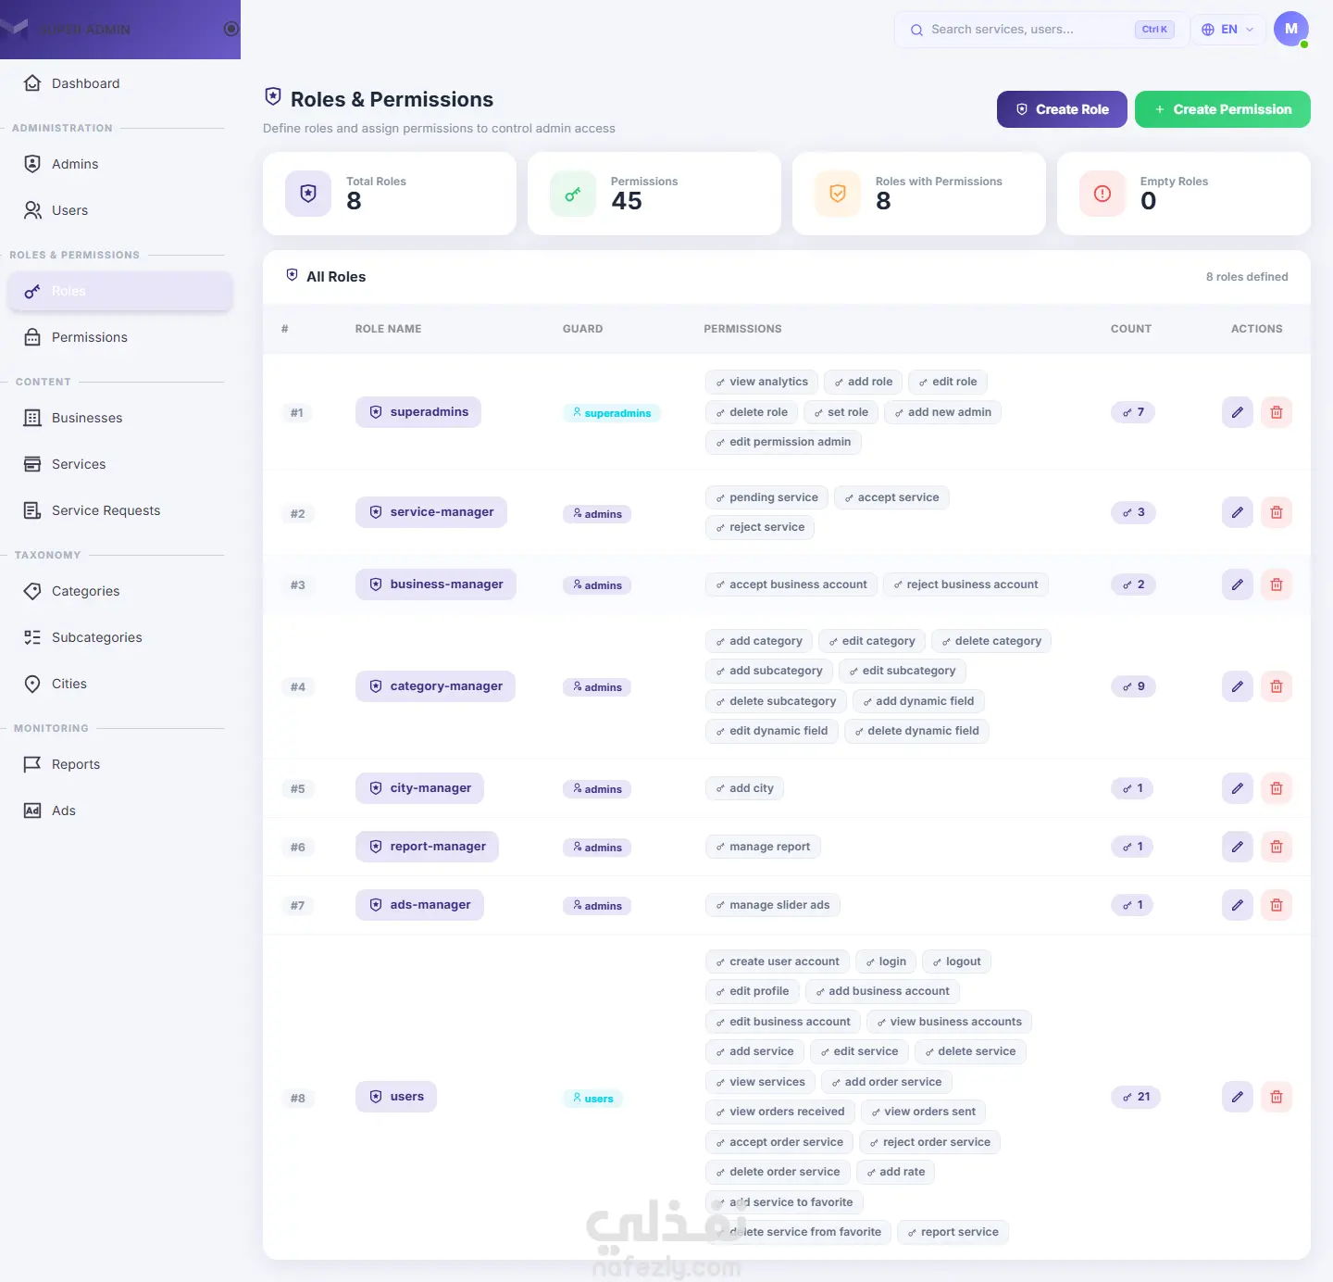1333x1282 pixels.
Task: Trash the category-manager role
Action: pyautogui.click(x=1277, y=686)
